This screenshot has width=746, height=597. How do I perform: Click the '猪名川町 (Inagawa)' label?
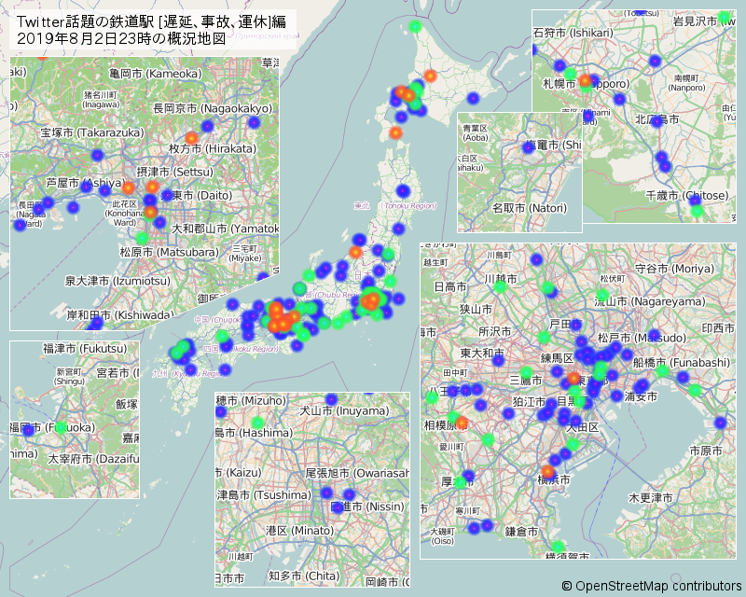tap(102, 100)
